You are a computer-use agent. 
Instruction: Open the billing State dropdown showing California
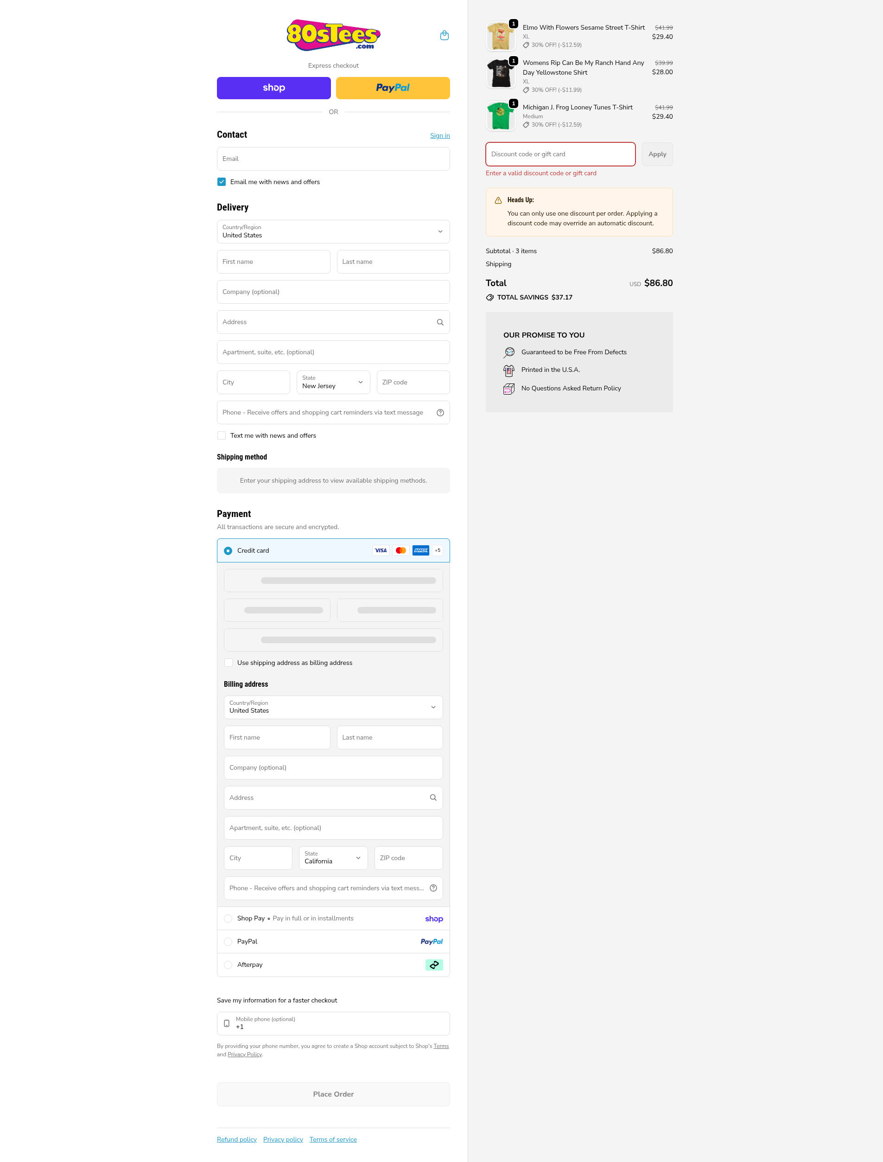333,857
